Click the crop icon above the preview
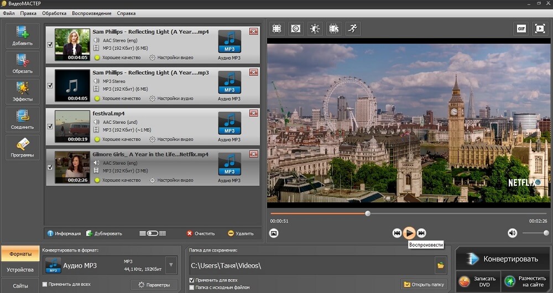 coord(277,29)
